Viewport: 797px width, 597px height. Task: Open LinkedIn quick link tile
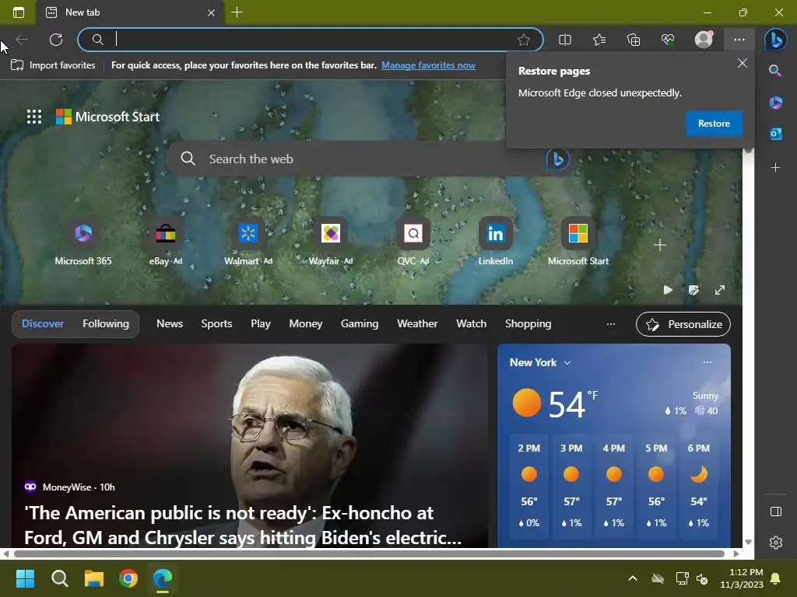click(x=496, y=243)
